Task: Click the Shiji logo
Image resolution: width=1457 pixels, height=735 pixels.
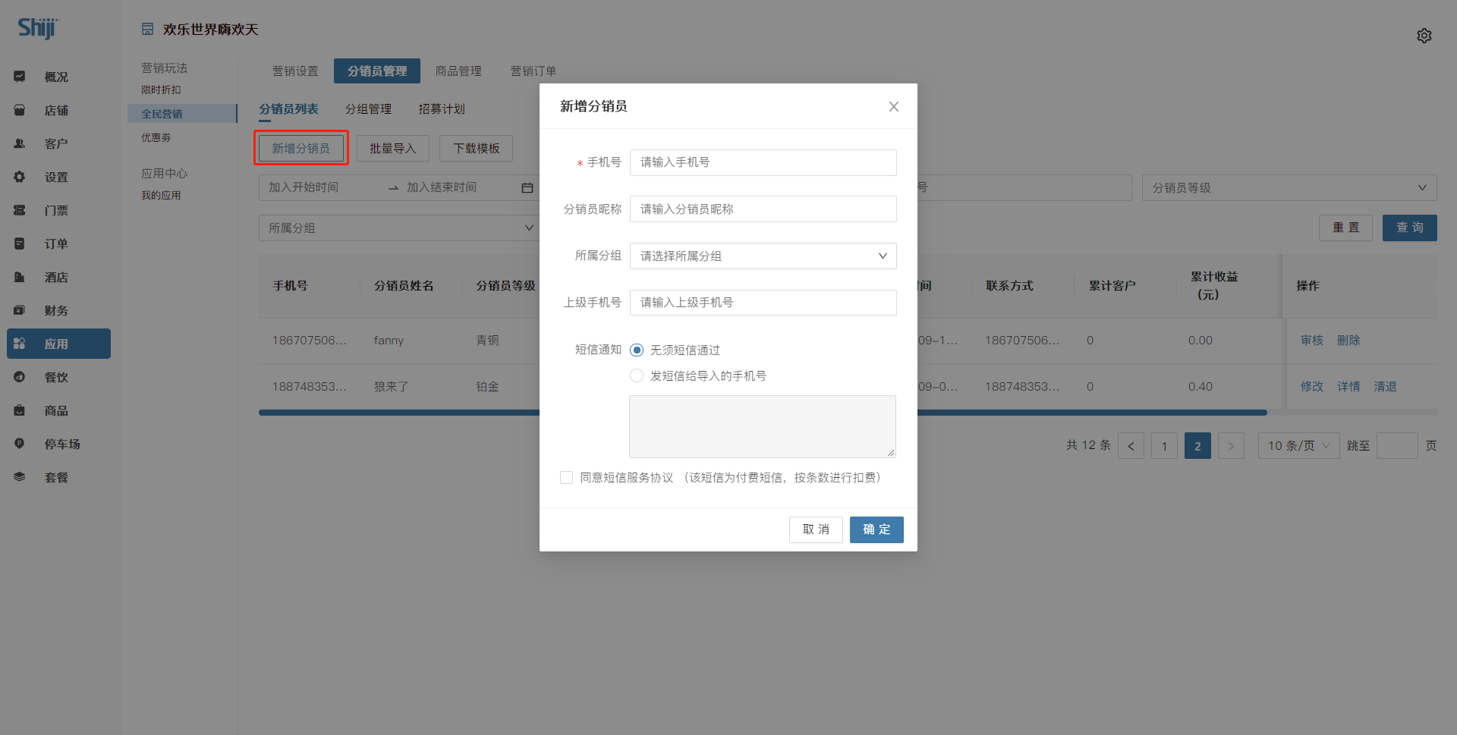Action: coord(38,28)
